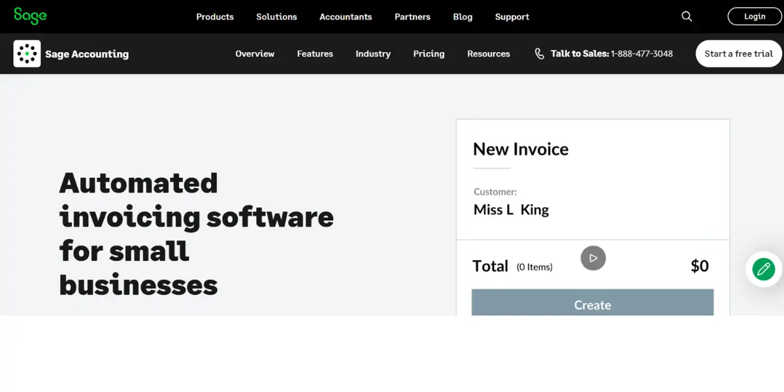Click the Login button
This screenshot has height=392, width=784.
click(x=755, y=16)
